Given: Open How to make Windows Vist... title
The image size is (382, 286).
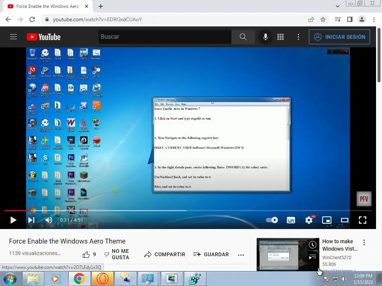Looking at the screenshot, I should (340, 245).
